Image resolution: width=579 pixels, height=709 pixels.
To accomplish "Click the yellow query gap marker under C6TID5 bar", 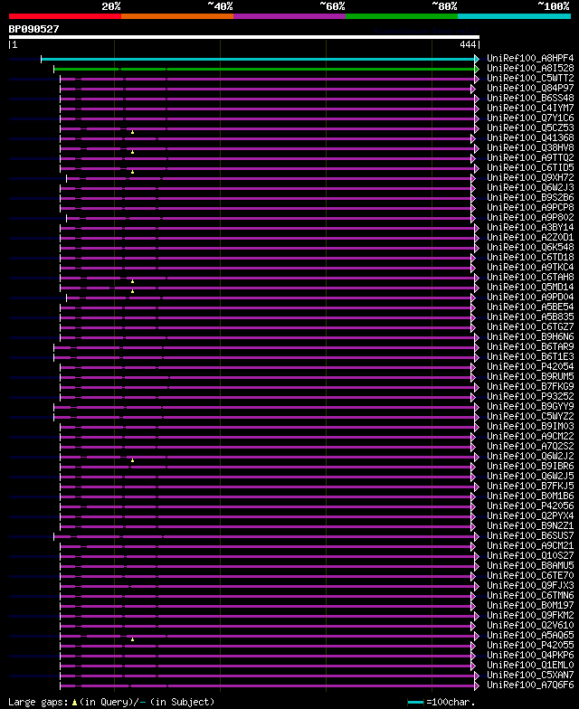I will click(x=132, y=172).
